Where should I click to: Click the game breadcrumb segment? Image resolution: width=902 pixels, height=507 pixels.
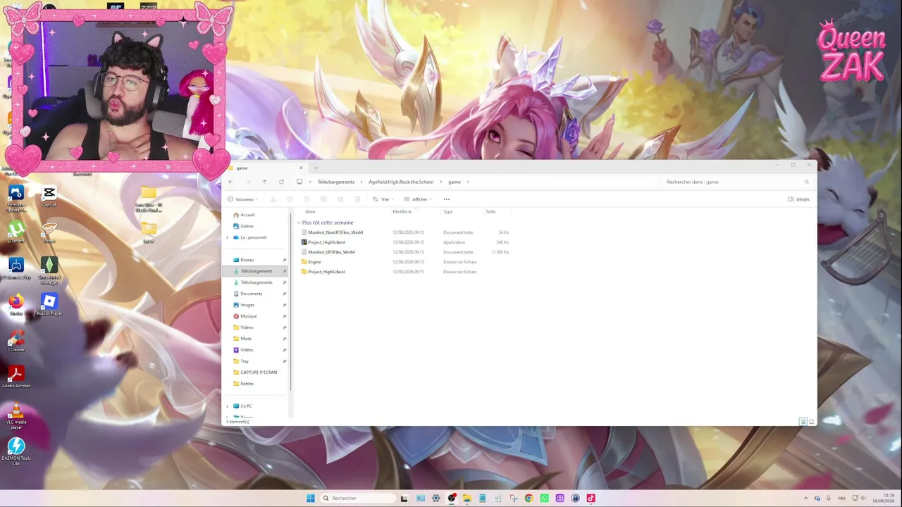(x=455, y=182)
